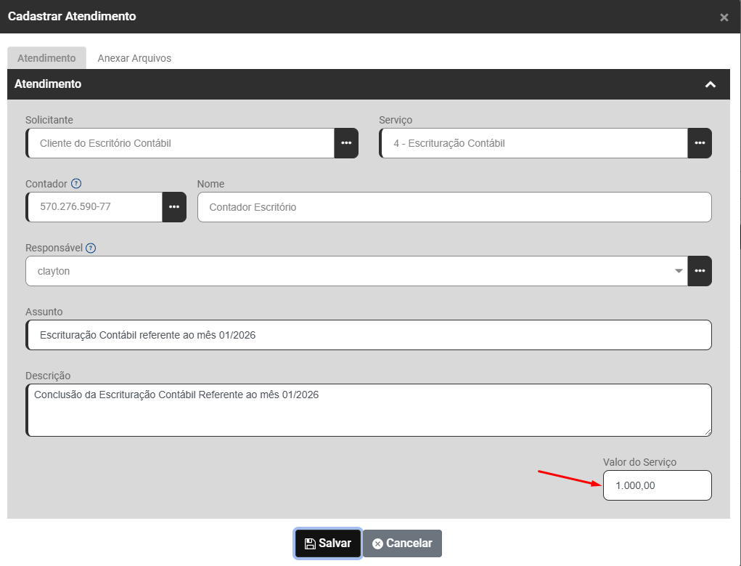The image size is (741, 566).
Task: Click the Contador CPF input field
Action: tap(94, 207)
